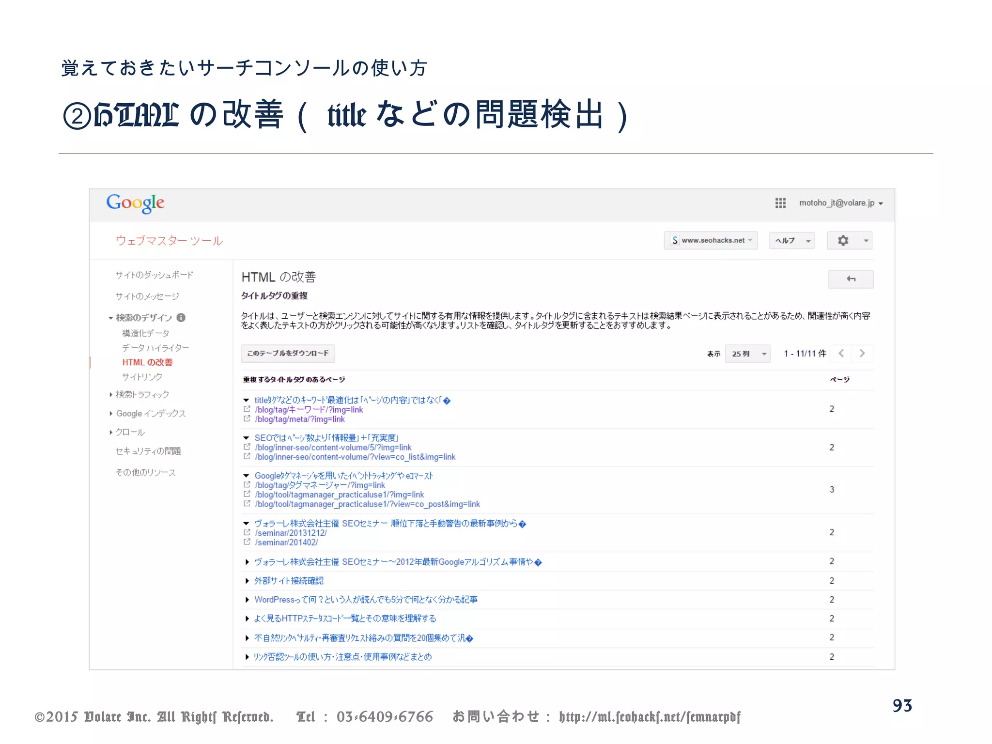Select データ ハイライター in sidebar
Image resolution: width=992 pixels, height=744 pixels.
[155, 347]
